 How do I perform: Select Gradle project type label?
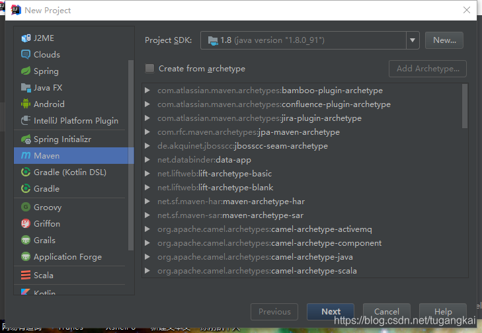coord(46,188)
